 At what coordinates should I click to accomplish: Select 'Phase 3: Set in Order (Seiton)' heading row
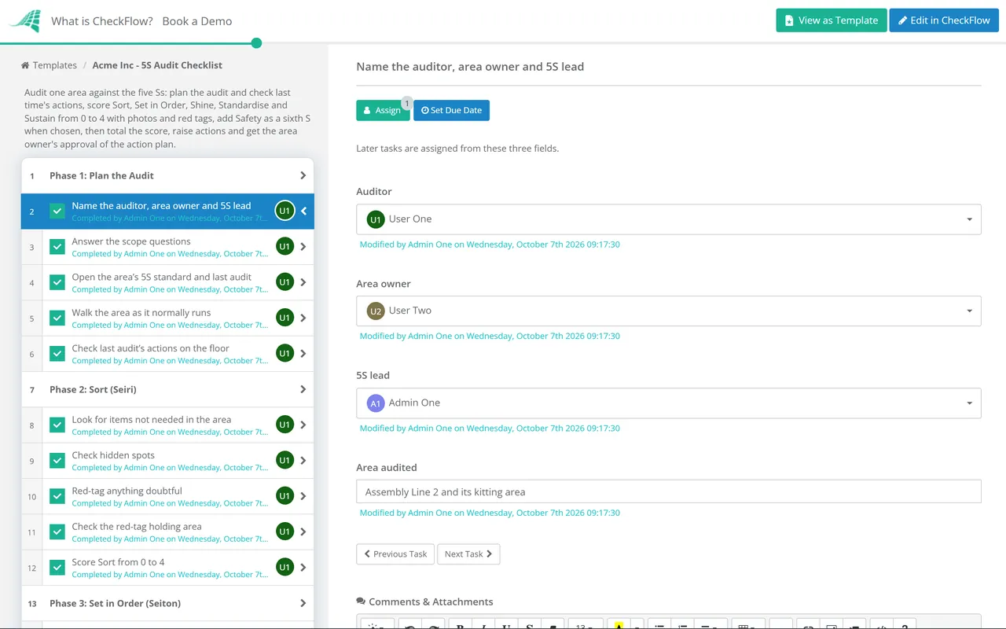click(167, 603)
